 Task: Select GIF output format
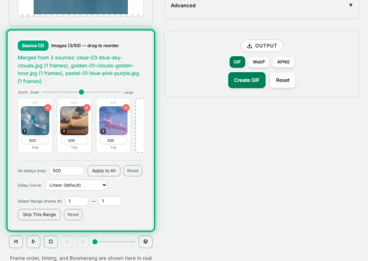click(237, 62)
